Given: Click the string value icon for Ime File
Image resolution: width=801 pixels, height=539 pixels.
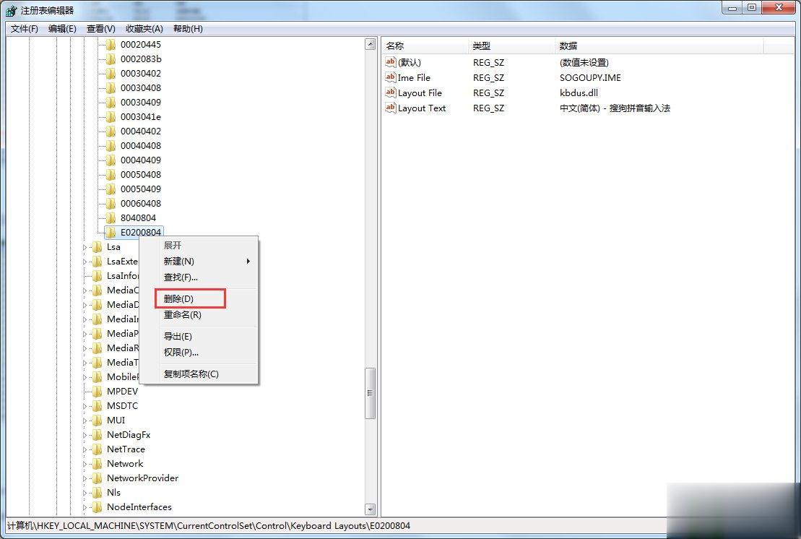Looking at the screenshot, I should coord(390,77).
